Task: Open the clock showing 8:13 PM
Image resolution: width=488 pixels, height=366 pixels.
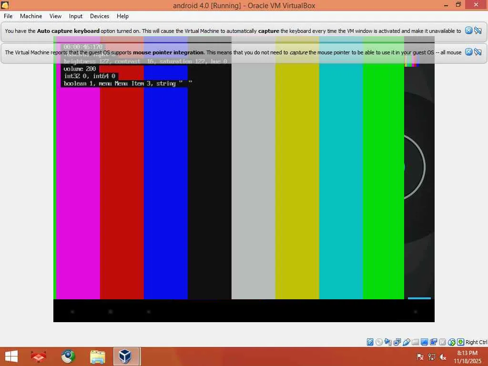Action: 467,357
